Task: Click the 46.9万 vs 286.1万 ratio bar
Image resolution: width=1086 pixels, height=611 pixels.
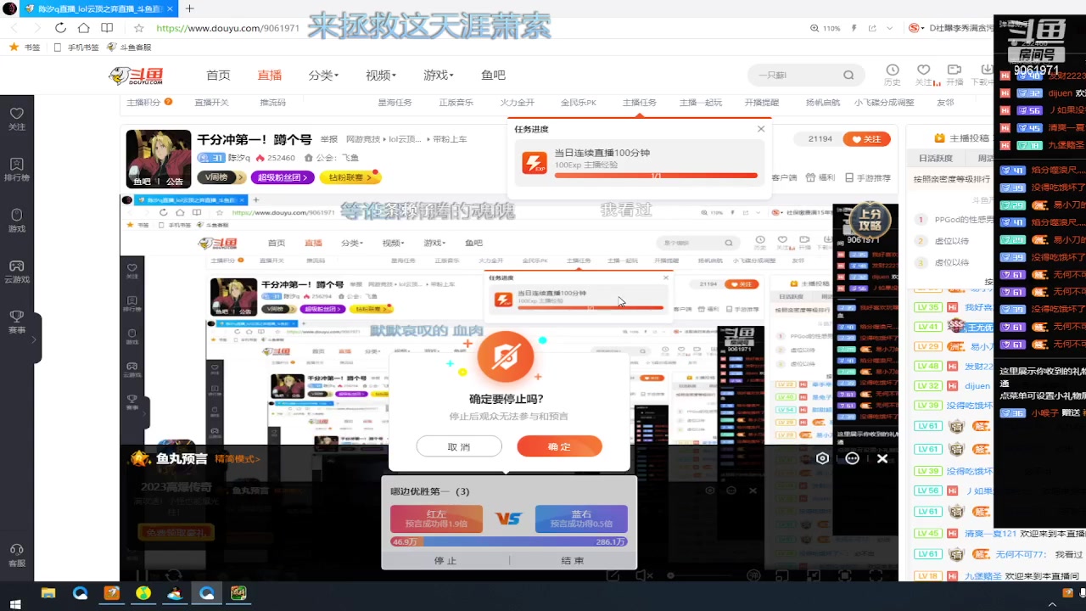Action: 509,541
